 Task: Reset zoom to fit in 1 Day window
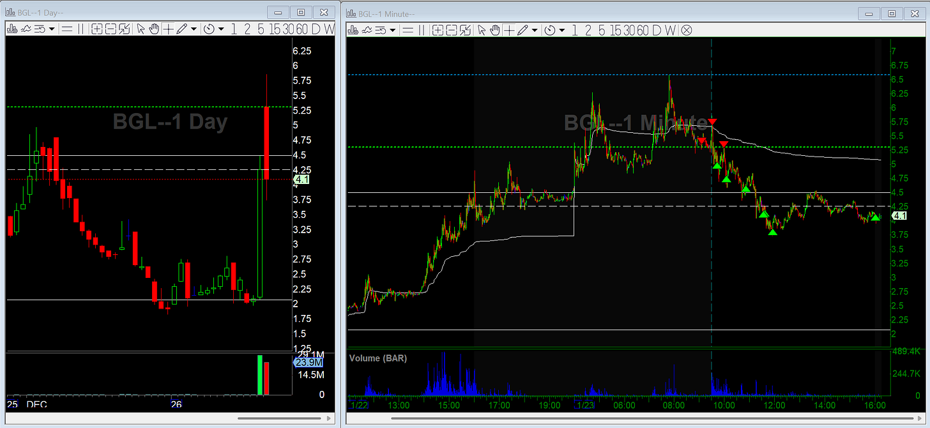click(125, 29)
